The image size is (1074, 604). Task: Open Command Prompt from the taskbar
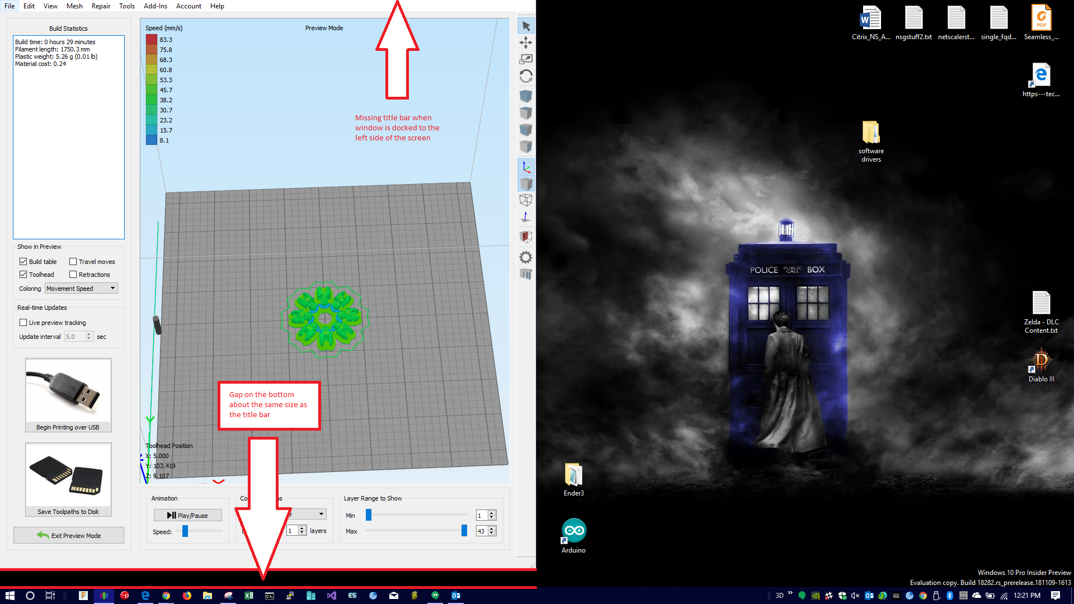click(270, 596)
